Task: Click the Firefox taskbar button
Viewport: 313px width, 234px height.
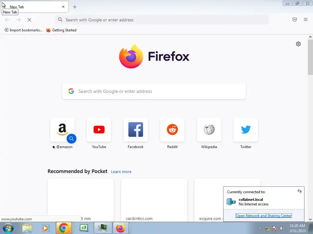Action: coord(121,228)
